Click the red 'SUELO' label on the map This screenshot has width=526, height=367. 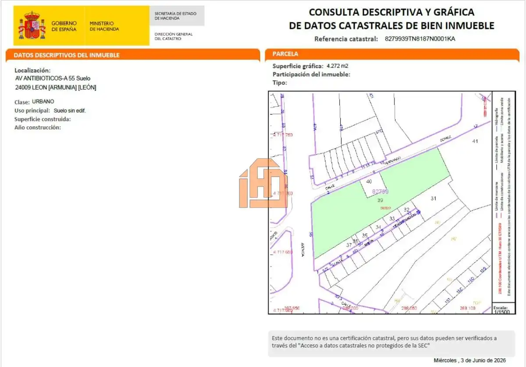click(386, 208)
